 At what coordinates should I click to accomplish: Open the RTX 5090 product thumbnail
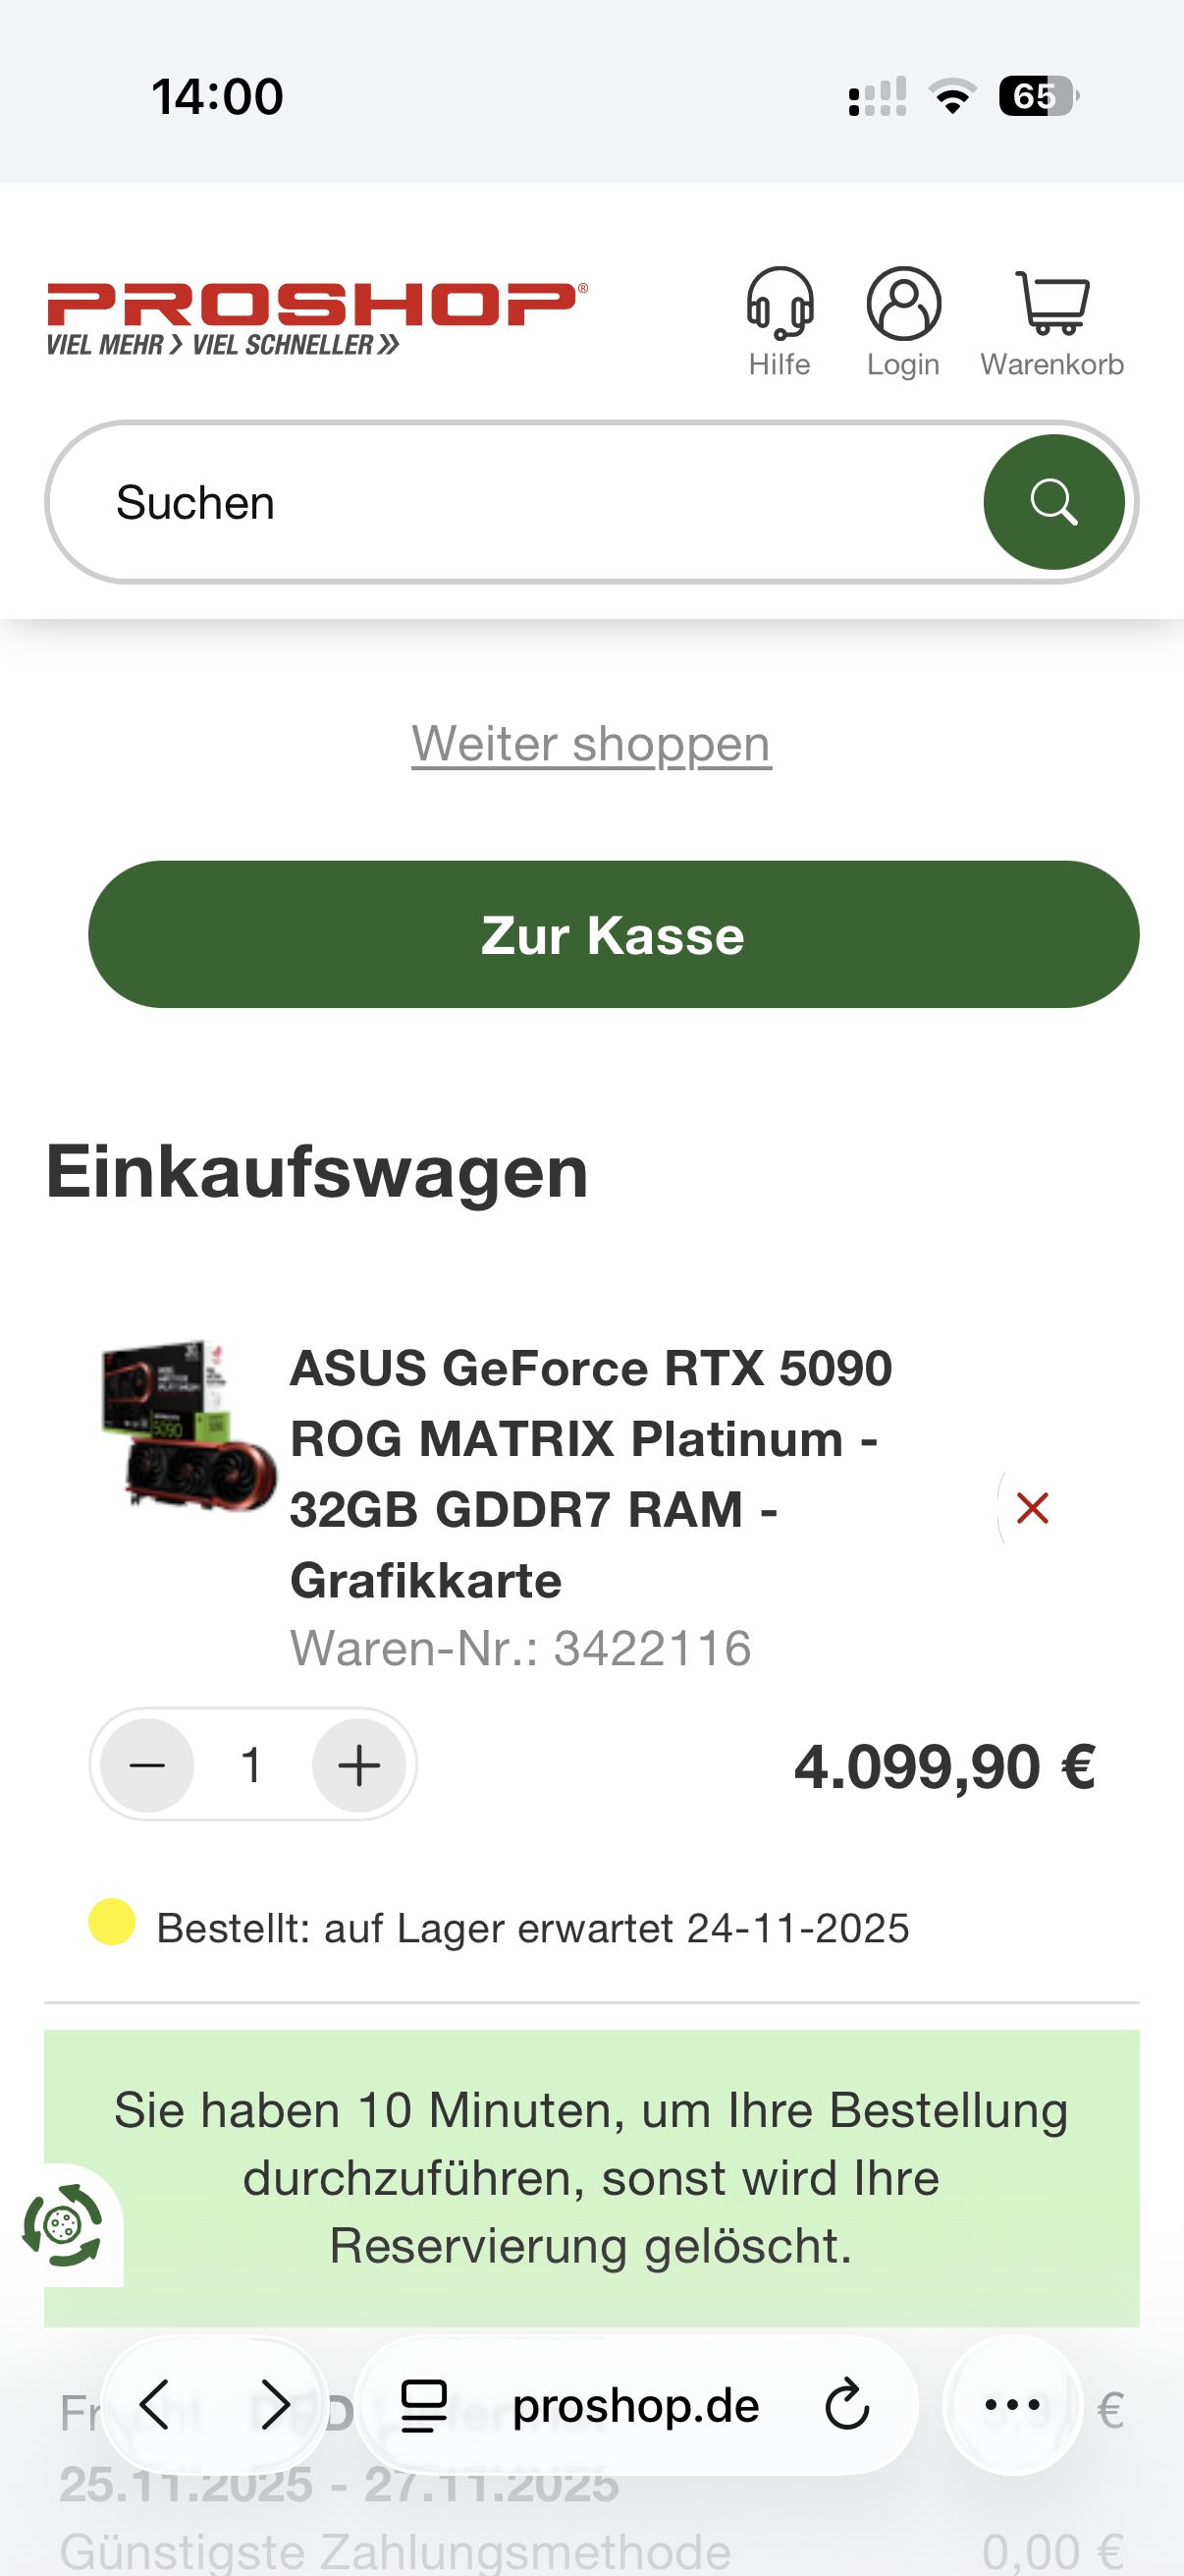[188, 1425]
